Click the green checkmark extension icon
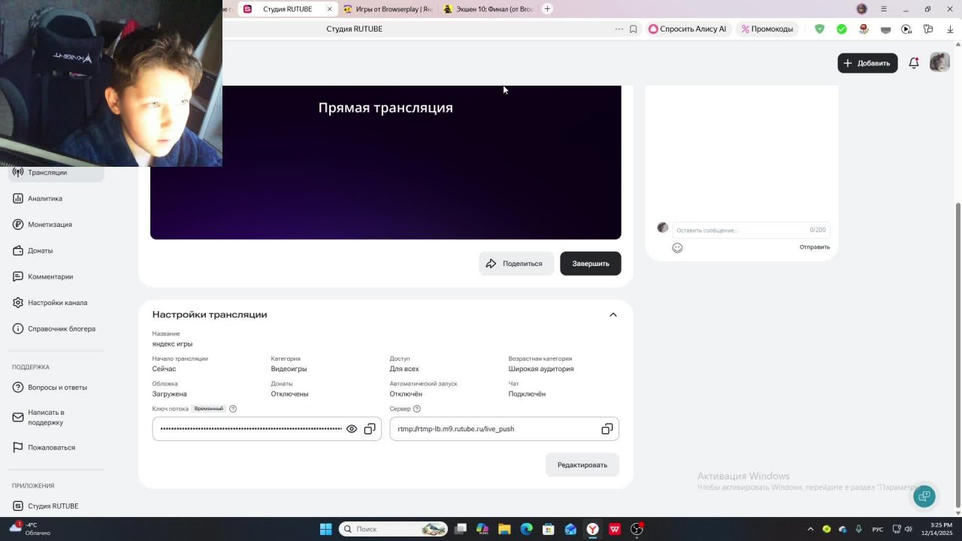962x541 pixels. [x=842, y=29]
